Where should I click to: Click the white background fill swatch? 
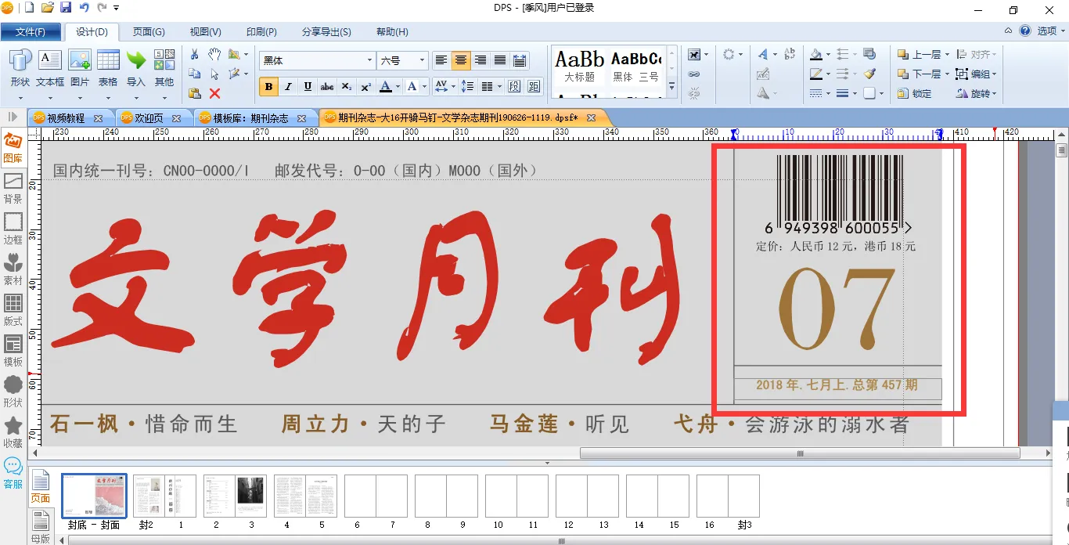[x=870, y=93]
